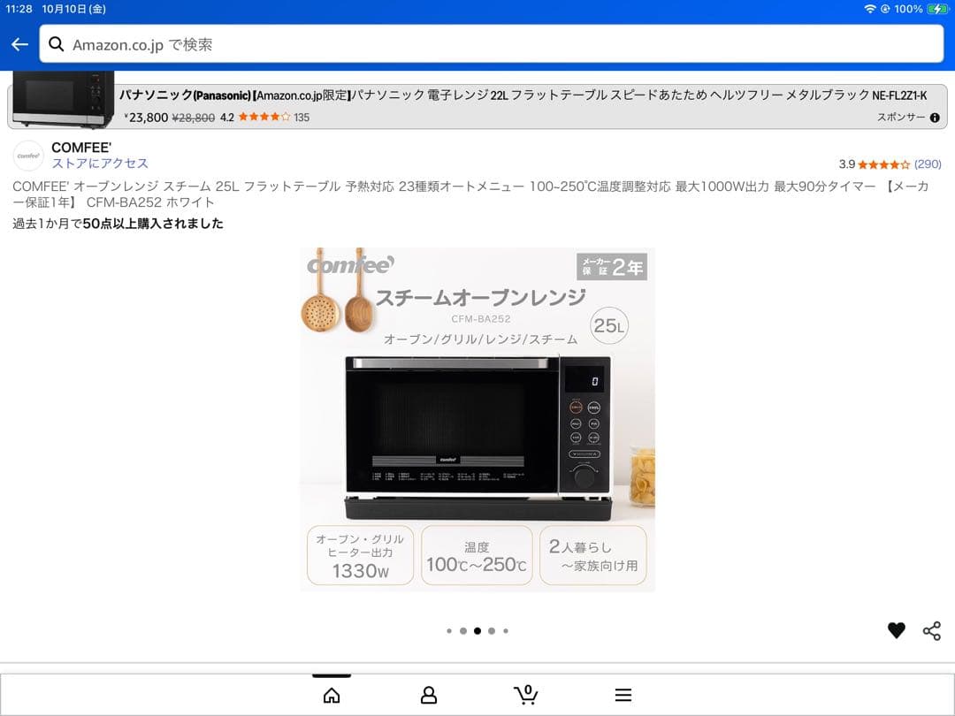Tap the COMFEE' オーブンレンジ product title

(470, 194)
